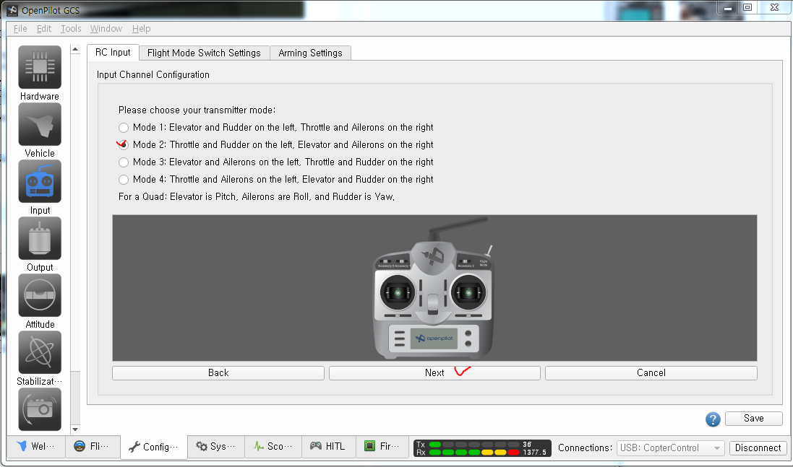This screenshot has width=793, height=467.
Task: Open the Camera stabilization section
Action: tap(40, 409)
